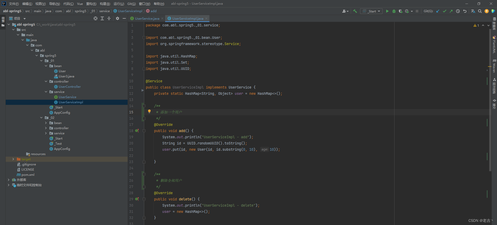The image size is (497, 225).
Task: Open pom.xml in the project tree
Action: tap(28, 175)
